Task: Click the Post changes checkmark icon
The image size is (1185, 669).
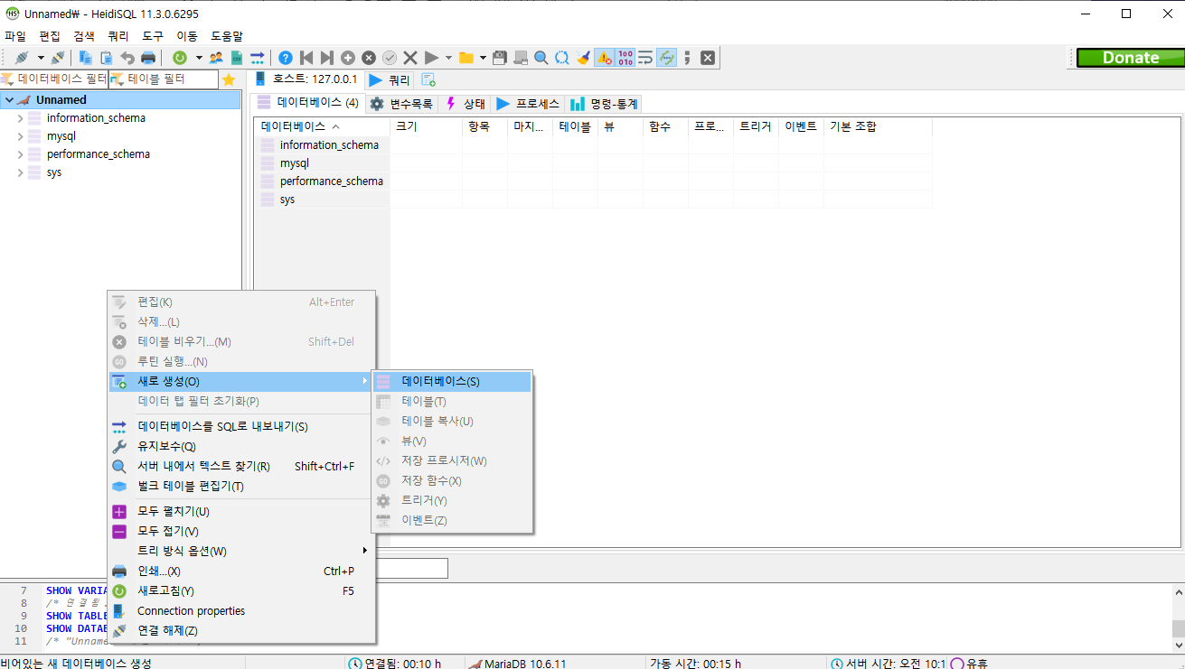Action: (x=390, y=57)
